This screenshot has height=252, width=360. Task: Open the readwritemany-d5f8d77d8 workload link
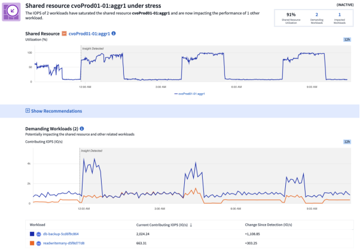(x=63, y=243)
